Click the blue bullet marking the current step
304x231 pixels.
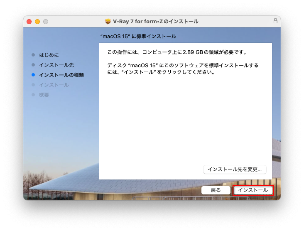point(33,75)
